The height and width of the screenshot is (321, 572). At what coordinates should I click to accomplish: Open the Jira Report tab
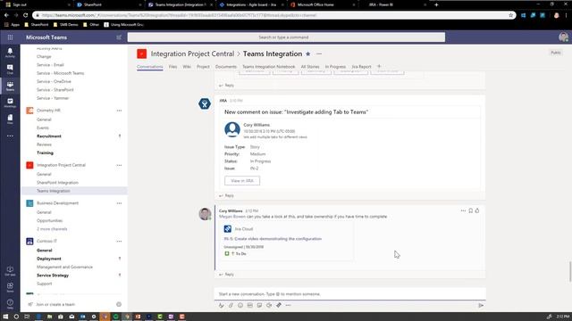361,67
